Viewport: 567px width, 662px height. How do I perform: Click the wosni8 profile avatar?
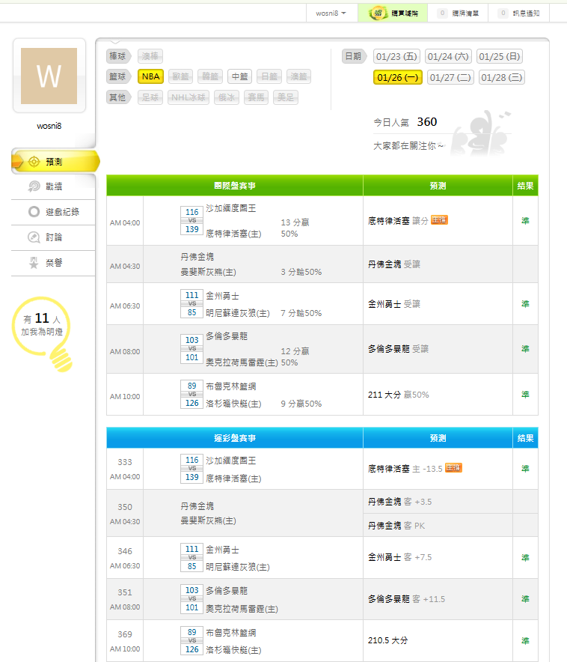[x=49, y=76]
